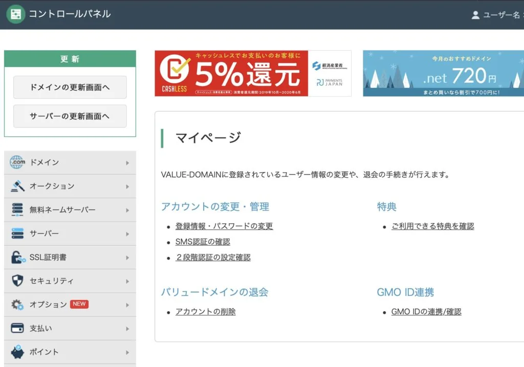Viewport: 524px width, 367px height.
Task: Open the オークション sidebar menu item
Action: point(70,187)
